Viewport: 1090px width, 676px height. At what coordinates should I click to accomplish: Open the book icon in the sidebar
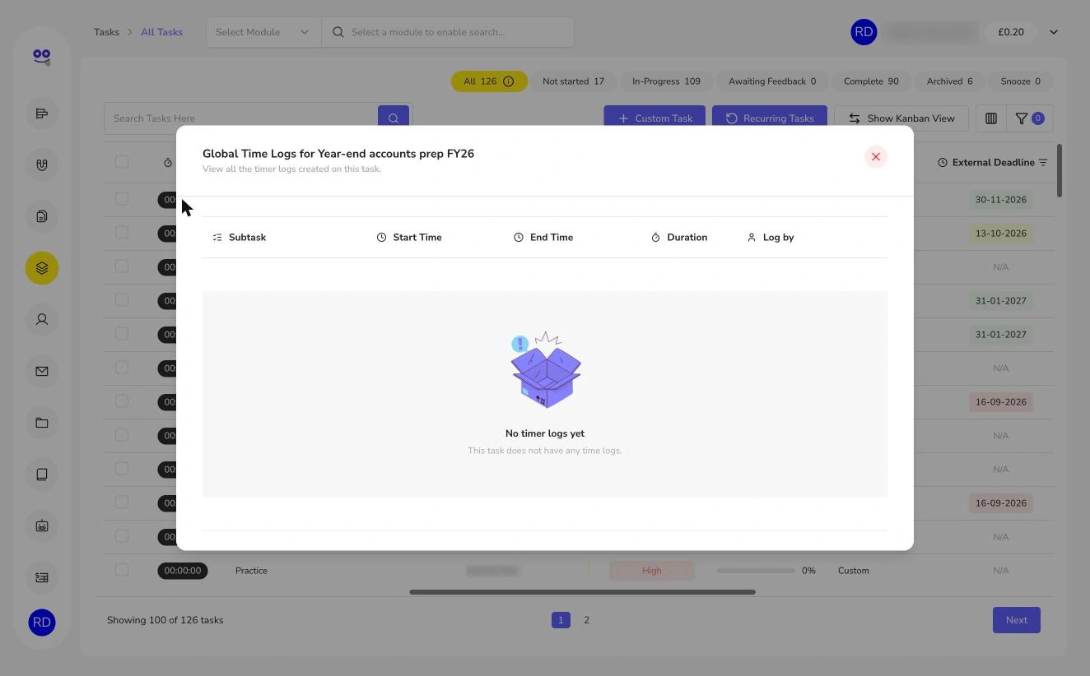tap(42, 475)
